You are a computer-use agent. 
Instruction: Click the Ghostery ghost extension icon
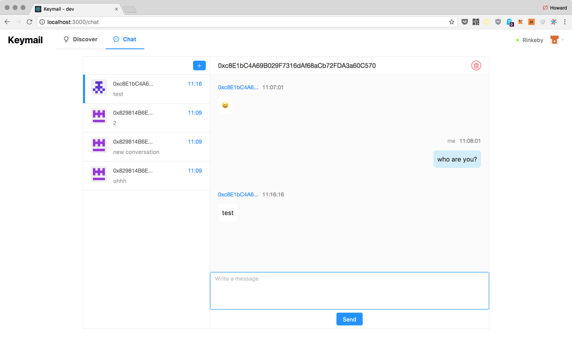[x=510, y=22]
